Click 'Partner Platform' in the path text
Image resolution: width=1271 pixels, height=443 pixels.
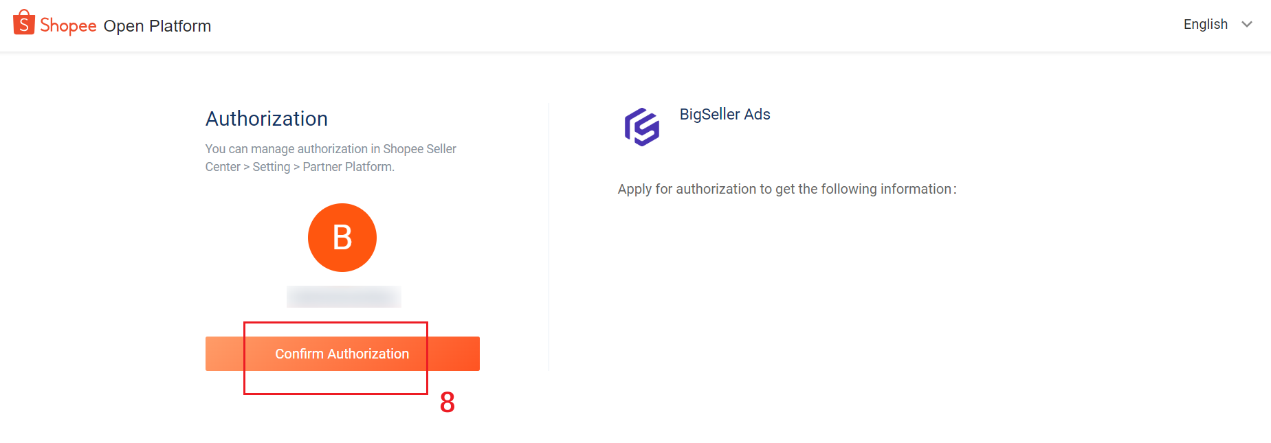tap(349, 167)
